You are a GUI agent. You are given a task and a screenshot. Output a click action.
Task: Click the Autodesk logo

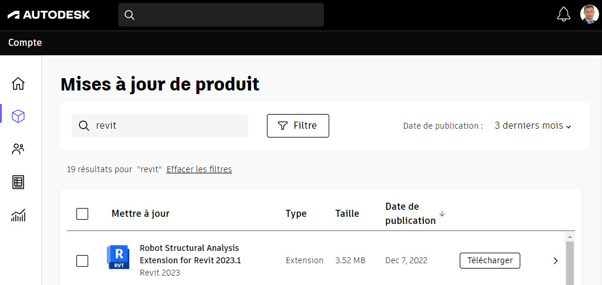click(49, 15)
